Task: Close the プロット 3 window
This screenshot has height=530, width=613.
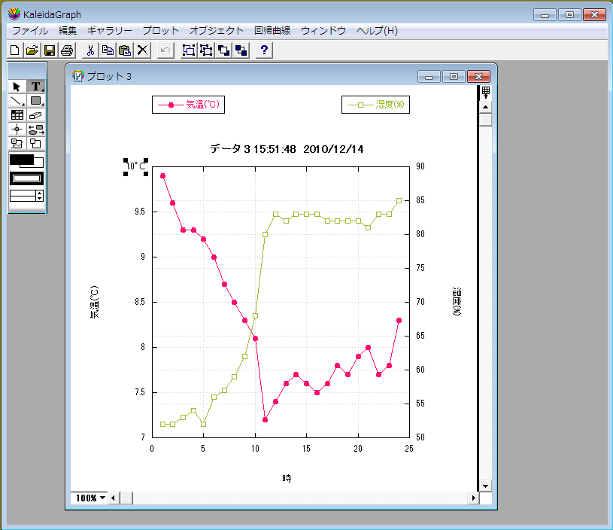Action: click(478, 76)
